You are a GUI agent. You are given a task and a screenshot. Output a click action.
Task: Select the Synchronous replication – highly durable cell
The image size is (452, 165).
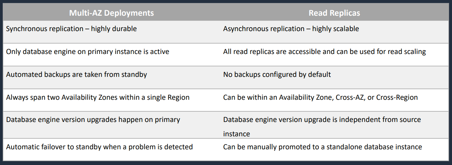[111, 32]
